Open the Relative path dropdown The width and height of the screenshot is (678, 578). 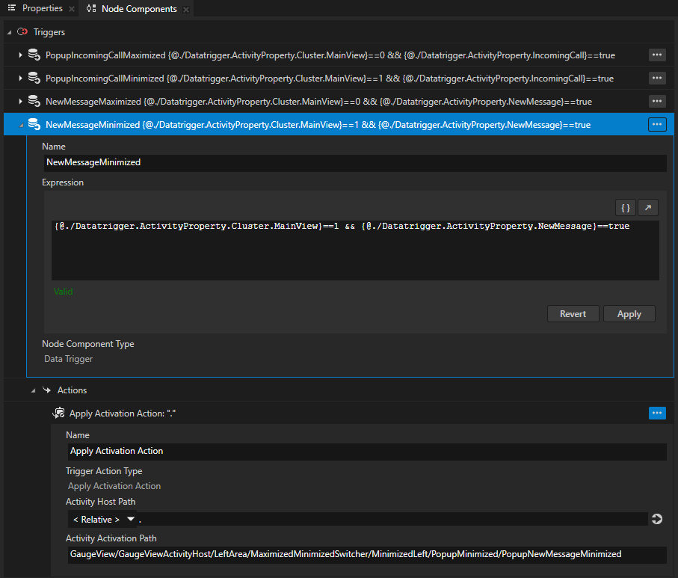pyautogui.click(x=131, y=519)
